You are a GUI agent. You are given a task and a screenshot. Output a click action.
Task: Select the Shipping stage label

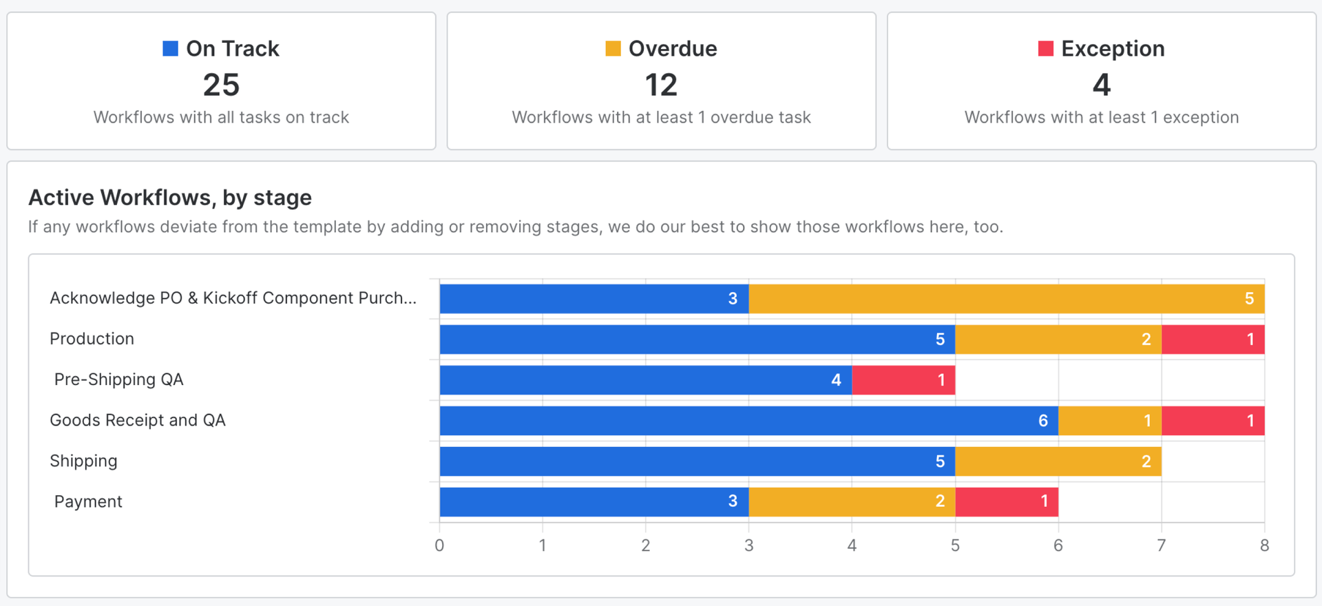pyautogui.click(x=83, y=461)
